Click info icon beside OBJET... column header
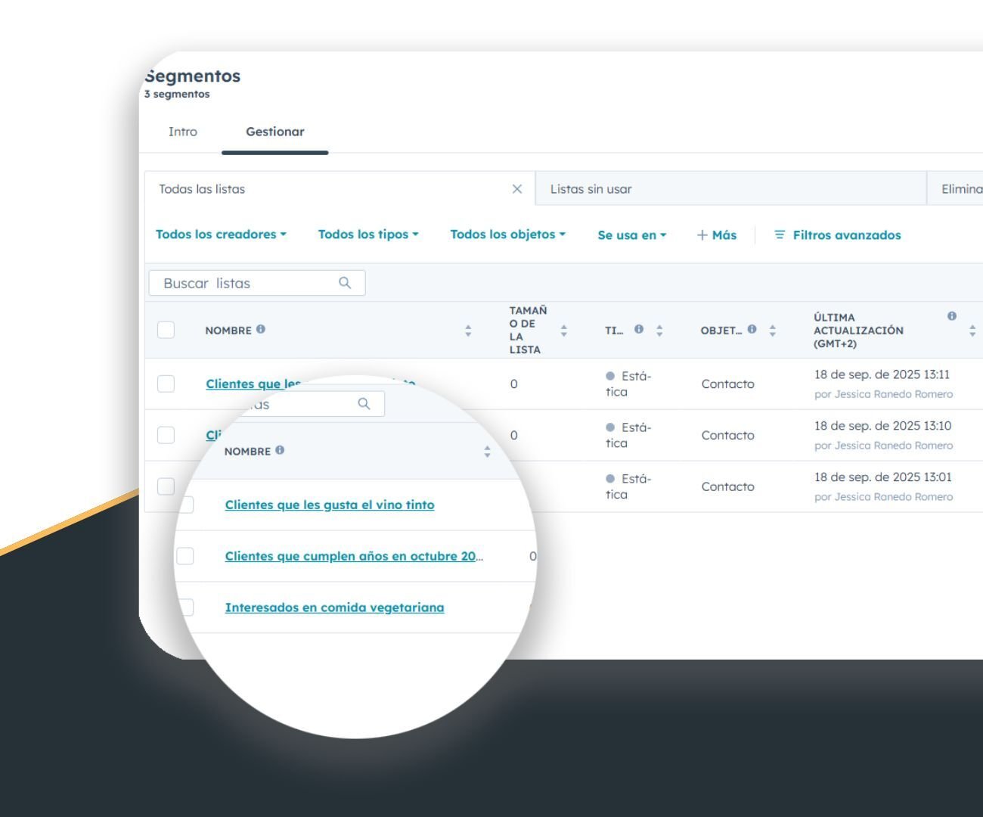 [x=752, y=329]
